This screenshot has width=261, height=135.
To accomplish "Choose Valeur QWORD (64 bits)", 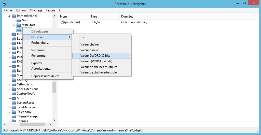I will click(101, 61).
